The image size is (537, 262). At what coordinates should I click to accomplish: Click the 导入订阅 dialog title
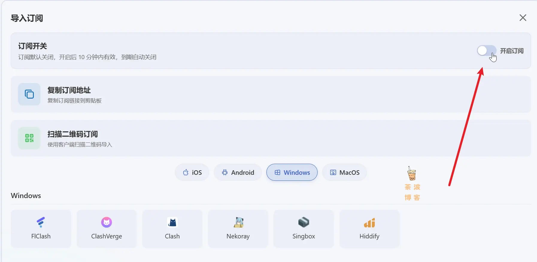(27, 18)
